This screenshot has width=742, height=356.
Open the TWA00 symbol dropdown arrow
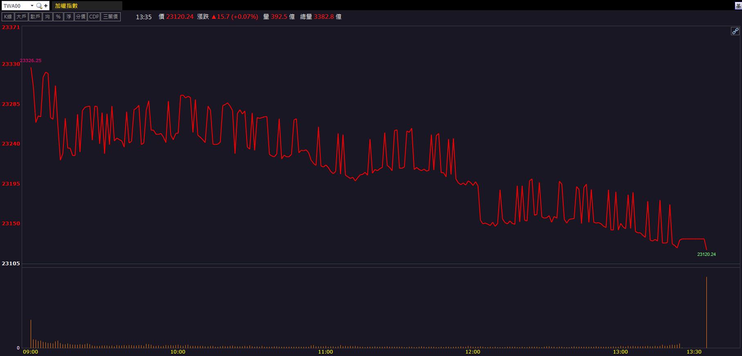pyautogui.click(x=32, y=6)
